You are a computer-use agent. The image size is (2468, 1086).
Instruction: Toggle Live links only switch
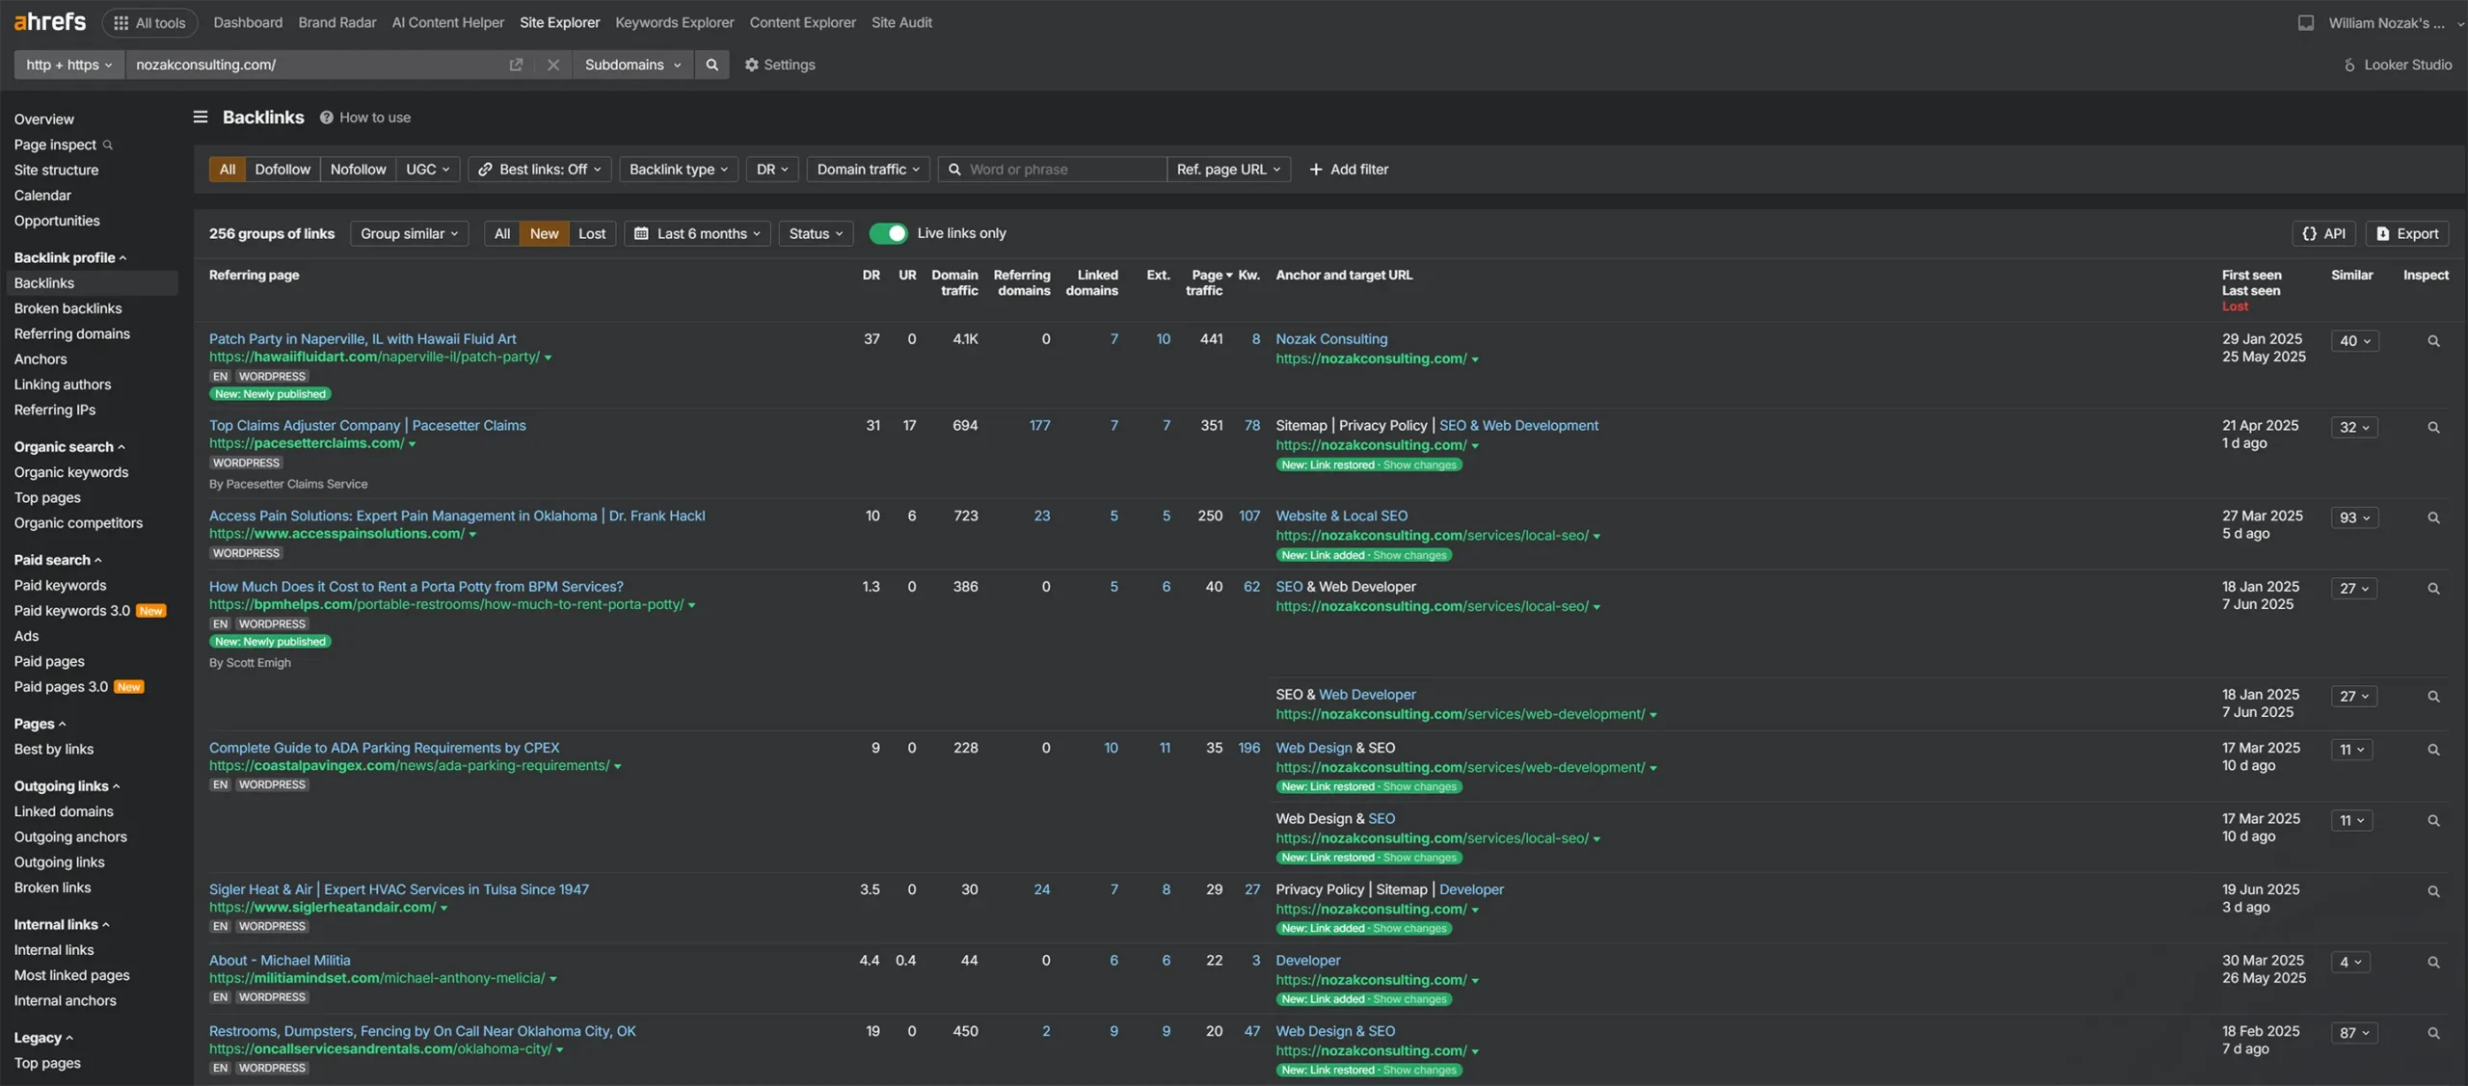(x=888, y=233)
